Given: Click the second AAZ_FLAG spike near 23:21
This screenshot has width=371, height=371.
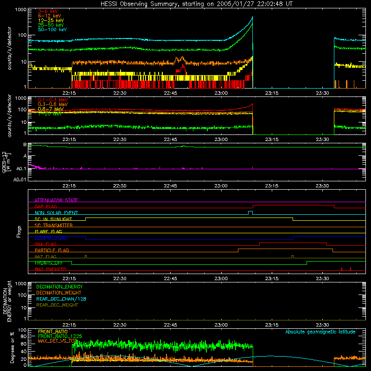Looking at the screenshot, I should pyautogui.click(x=293, y=256).
